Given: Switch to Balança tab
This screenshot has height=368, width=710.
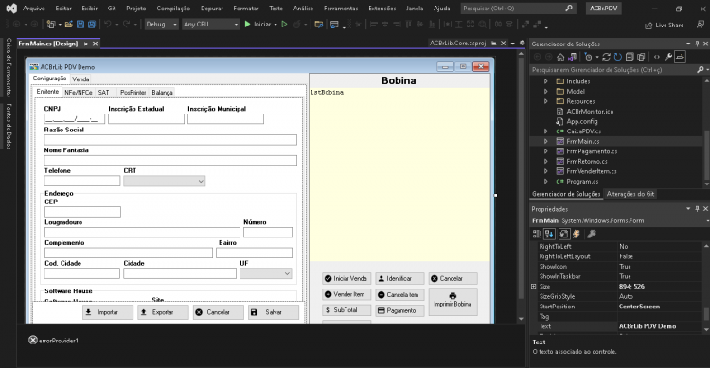Looking at the screenshot, I should pos(162,93).
